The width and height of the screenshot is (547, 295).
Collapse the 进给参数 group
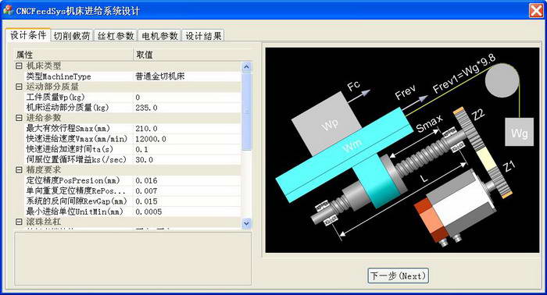20,118
